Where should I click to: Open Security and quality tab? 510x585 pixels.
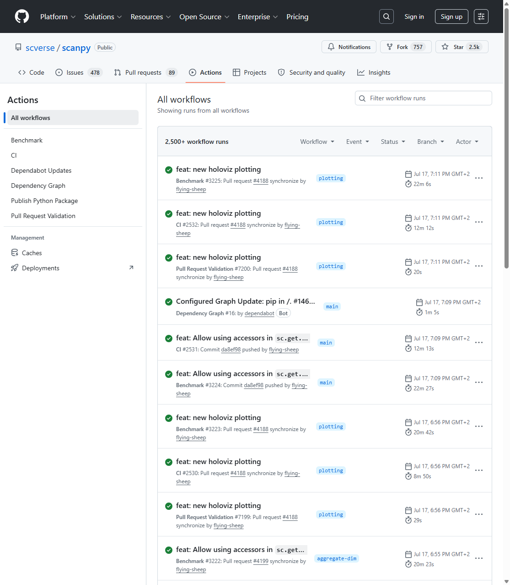(311, 72)
